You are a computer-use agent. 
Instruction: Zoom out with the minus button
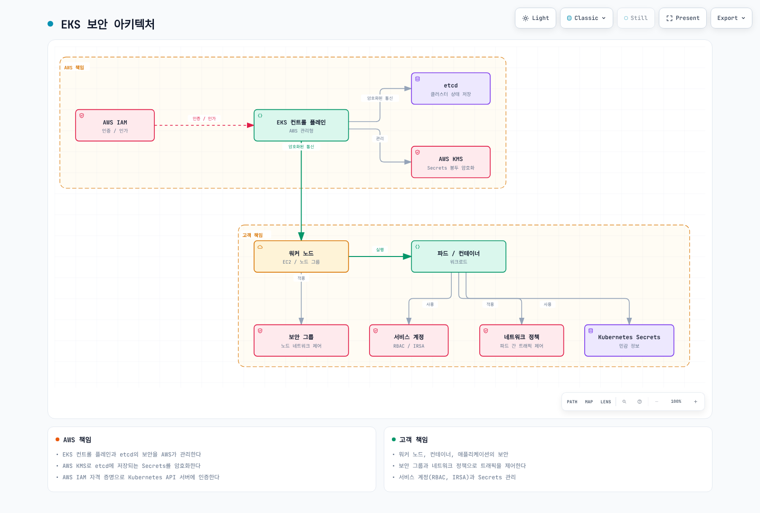[x=657, y=402]
